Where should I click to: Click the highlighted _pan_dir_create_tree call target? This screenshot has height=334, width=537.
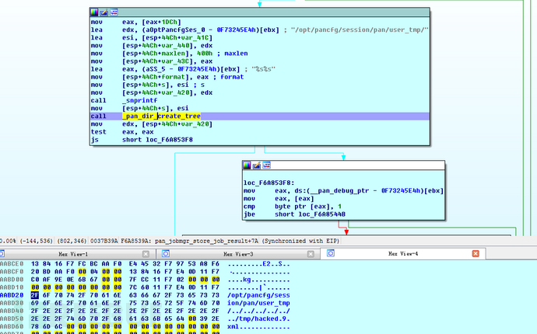161,116
